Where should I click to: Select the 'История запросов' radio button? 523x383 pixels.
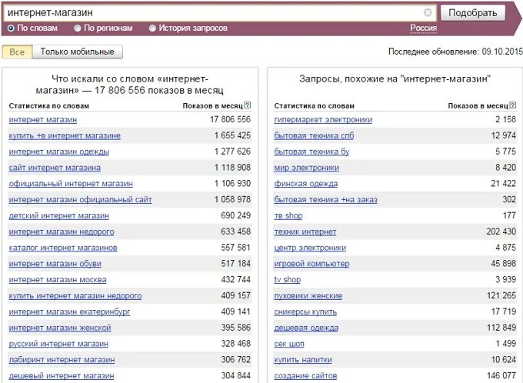(152, 28)
